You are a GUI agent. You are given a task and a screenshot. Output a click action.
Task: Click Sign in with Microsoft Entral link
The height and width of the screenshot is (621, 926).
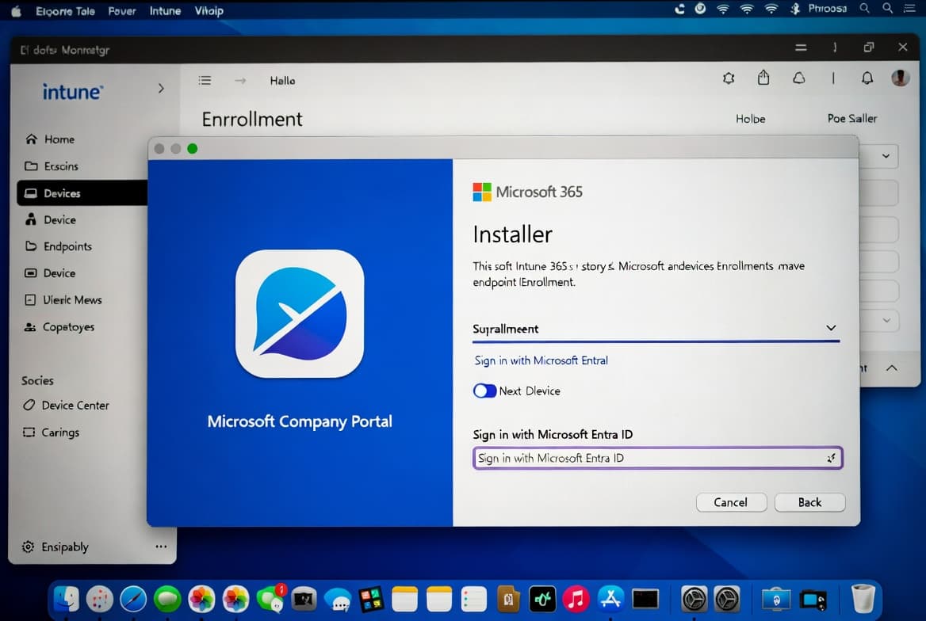(541, 360)
